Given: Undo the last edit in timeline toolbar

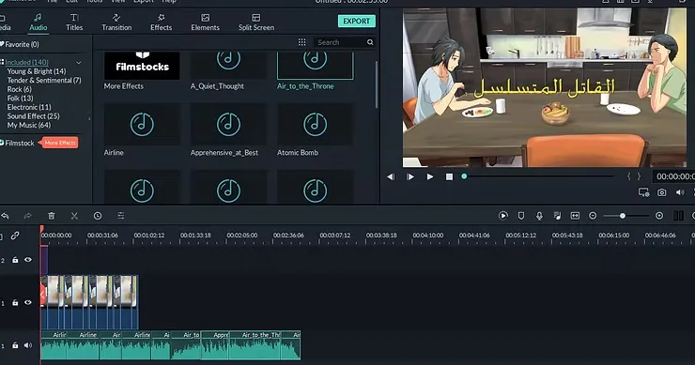Looking at the screenshot, I should [5, 216].
